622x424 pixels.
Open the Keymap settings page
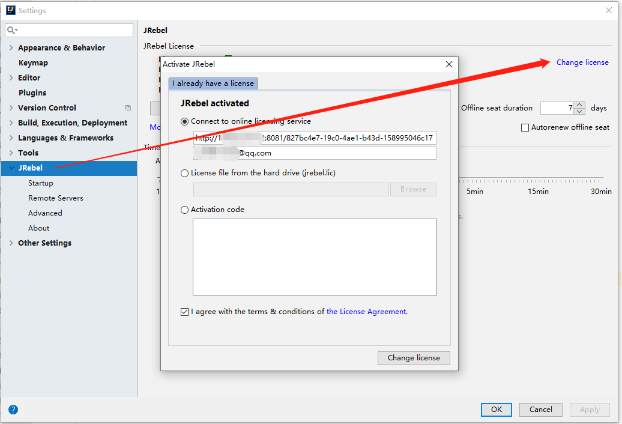34,62
